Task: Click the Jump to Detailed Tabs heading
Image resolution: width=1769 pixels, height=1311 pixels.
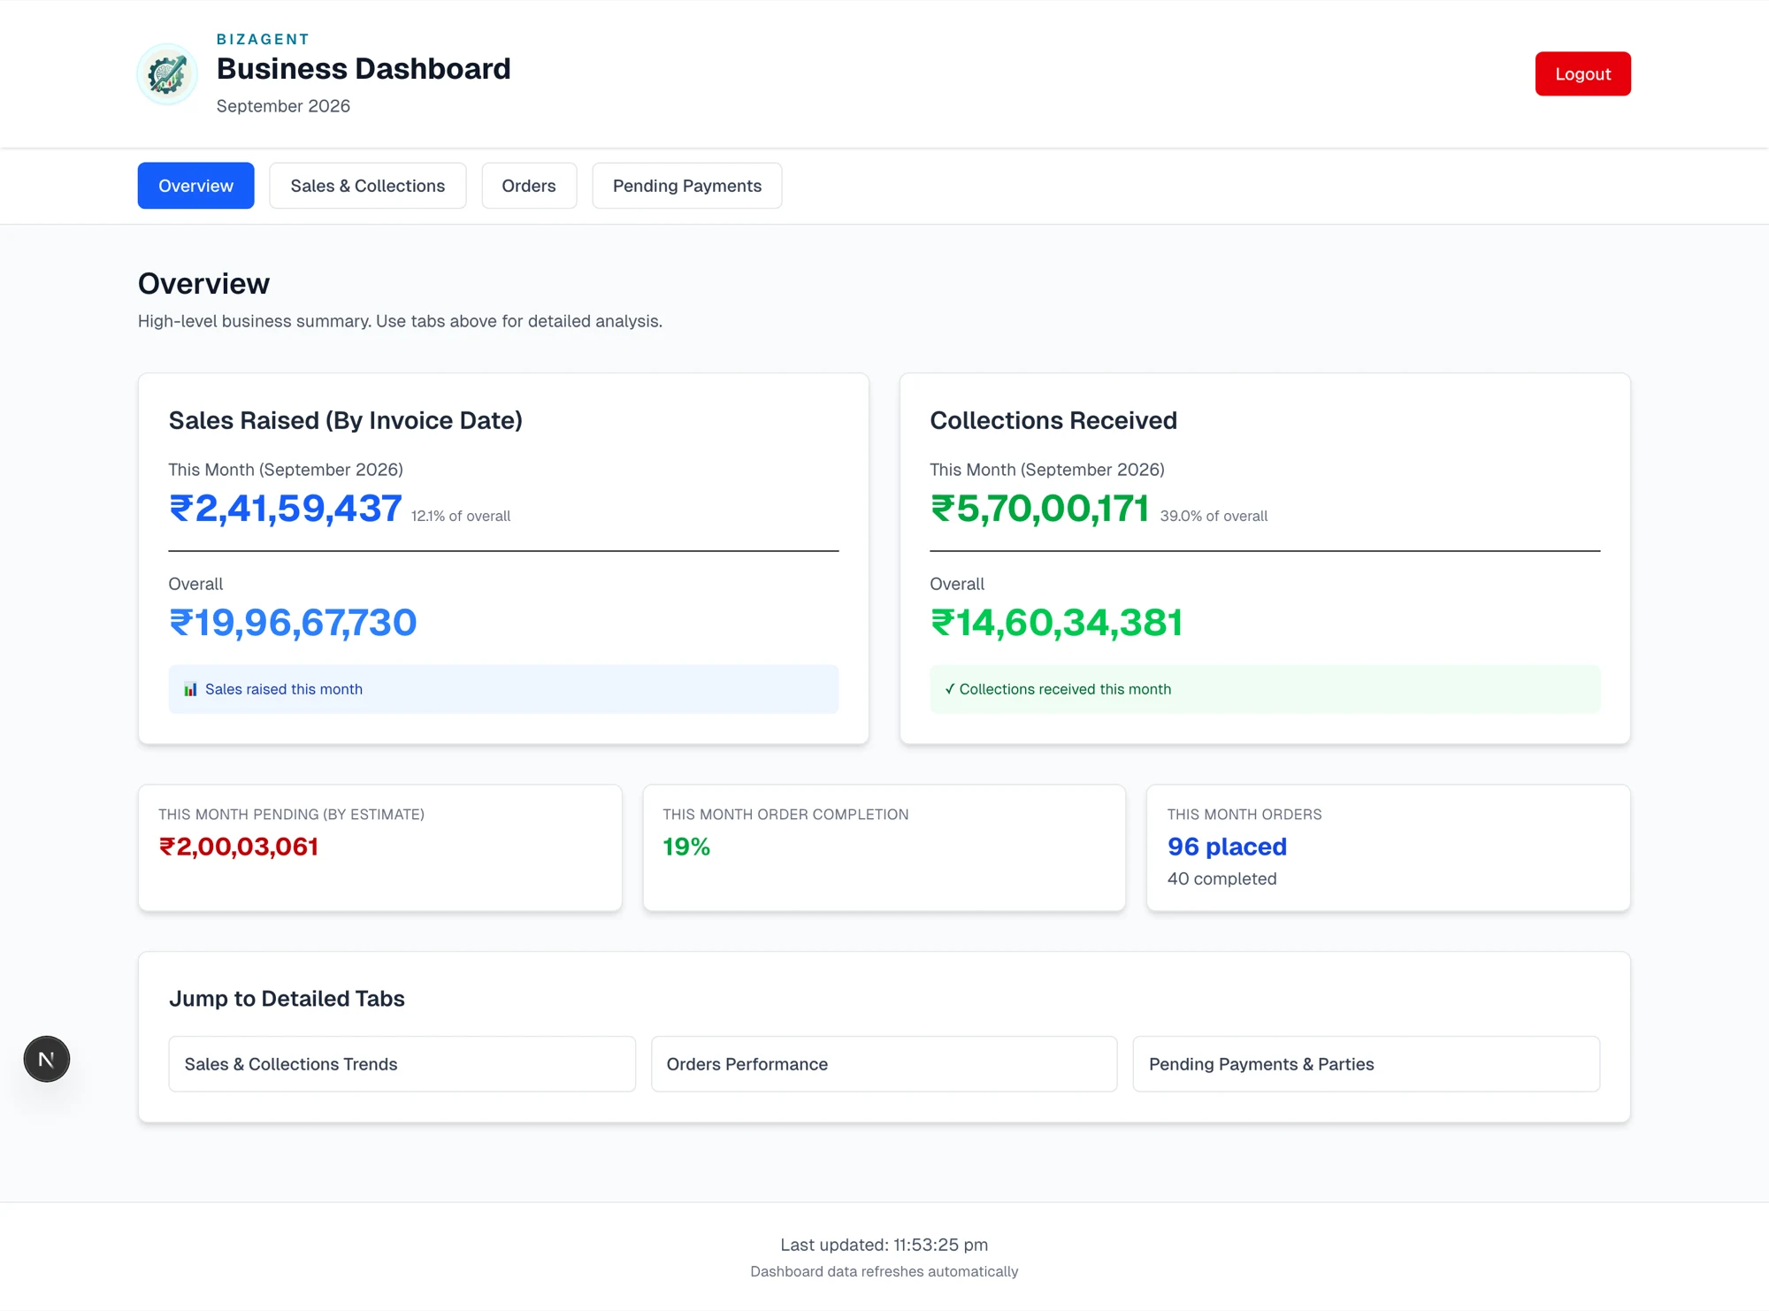Action: pos(287,999)
